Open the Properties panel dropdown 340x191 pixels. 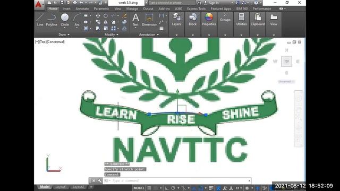pyautogui.click(x=209, y=35)
